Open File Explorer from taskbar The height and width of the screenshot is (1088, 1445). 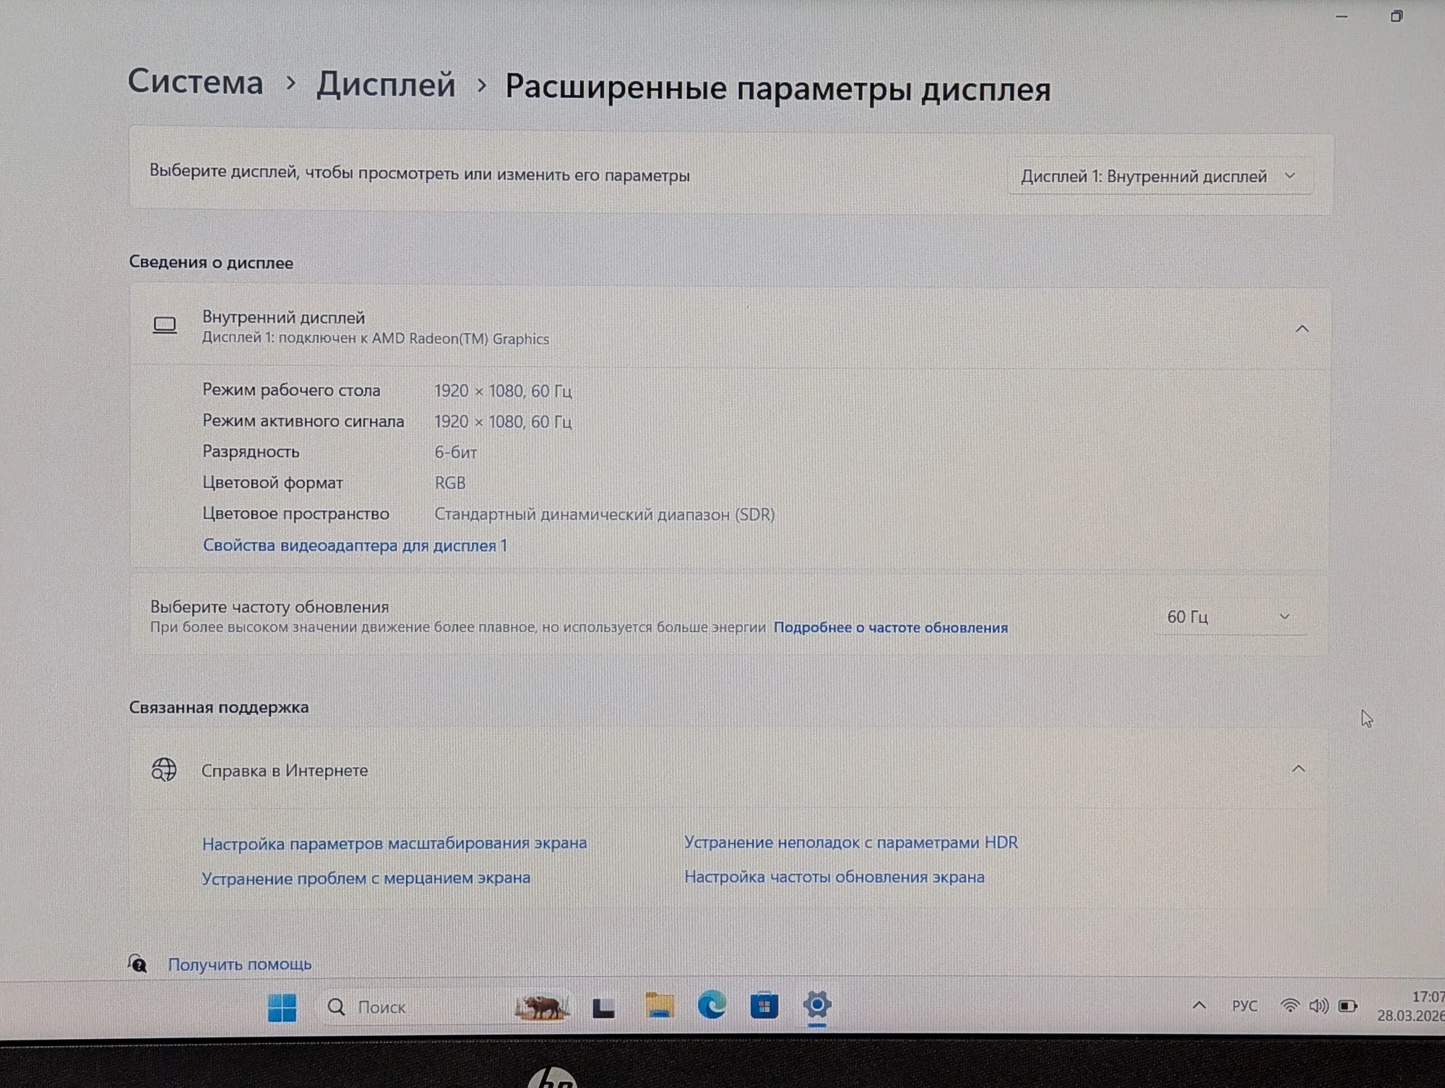click(659, 1006)
